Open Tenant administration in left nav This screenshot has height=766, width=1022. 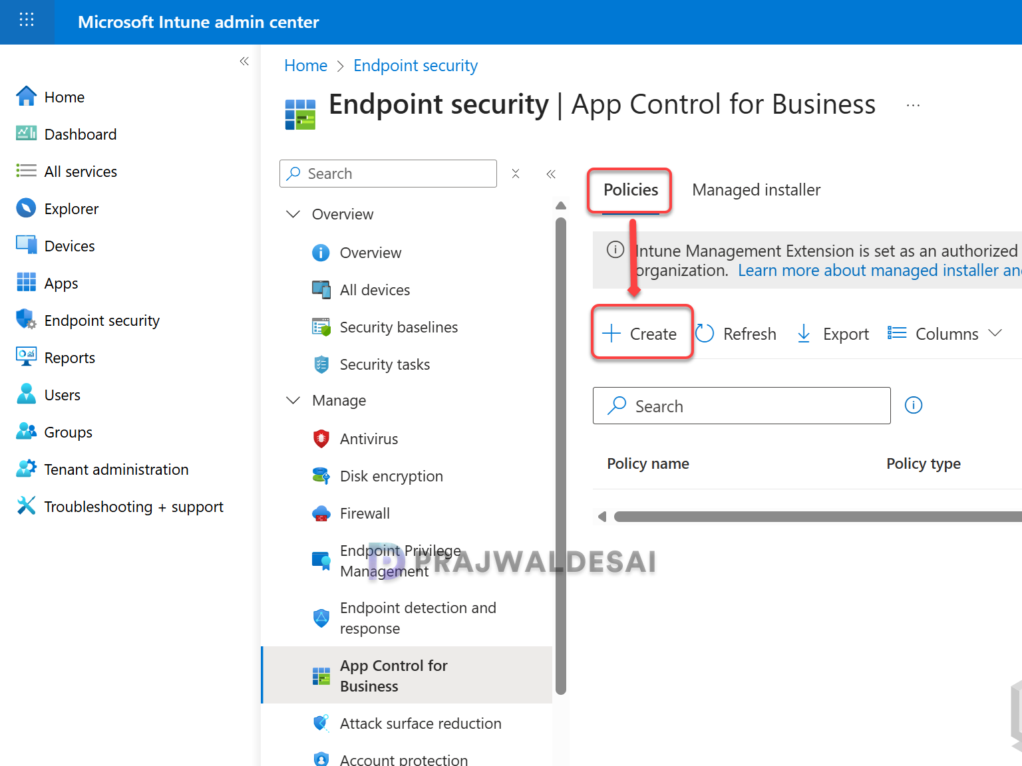pos(116,469)
